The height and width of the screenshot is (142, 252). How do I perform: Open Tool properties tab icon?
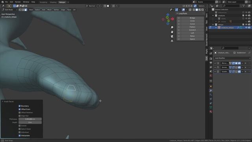(211, 53)
